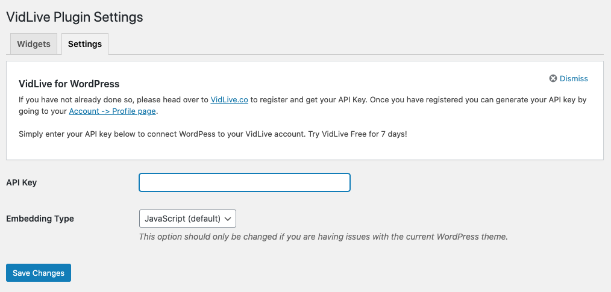Click the JavaScript (default) option text
This screenshot has width=611, height=292.
tap(183, 219)
